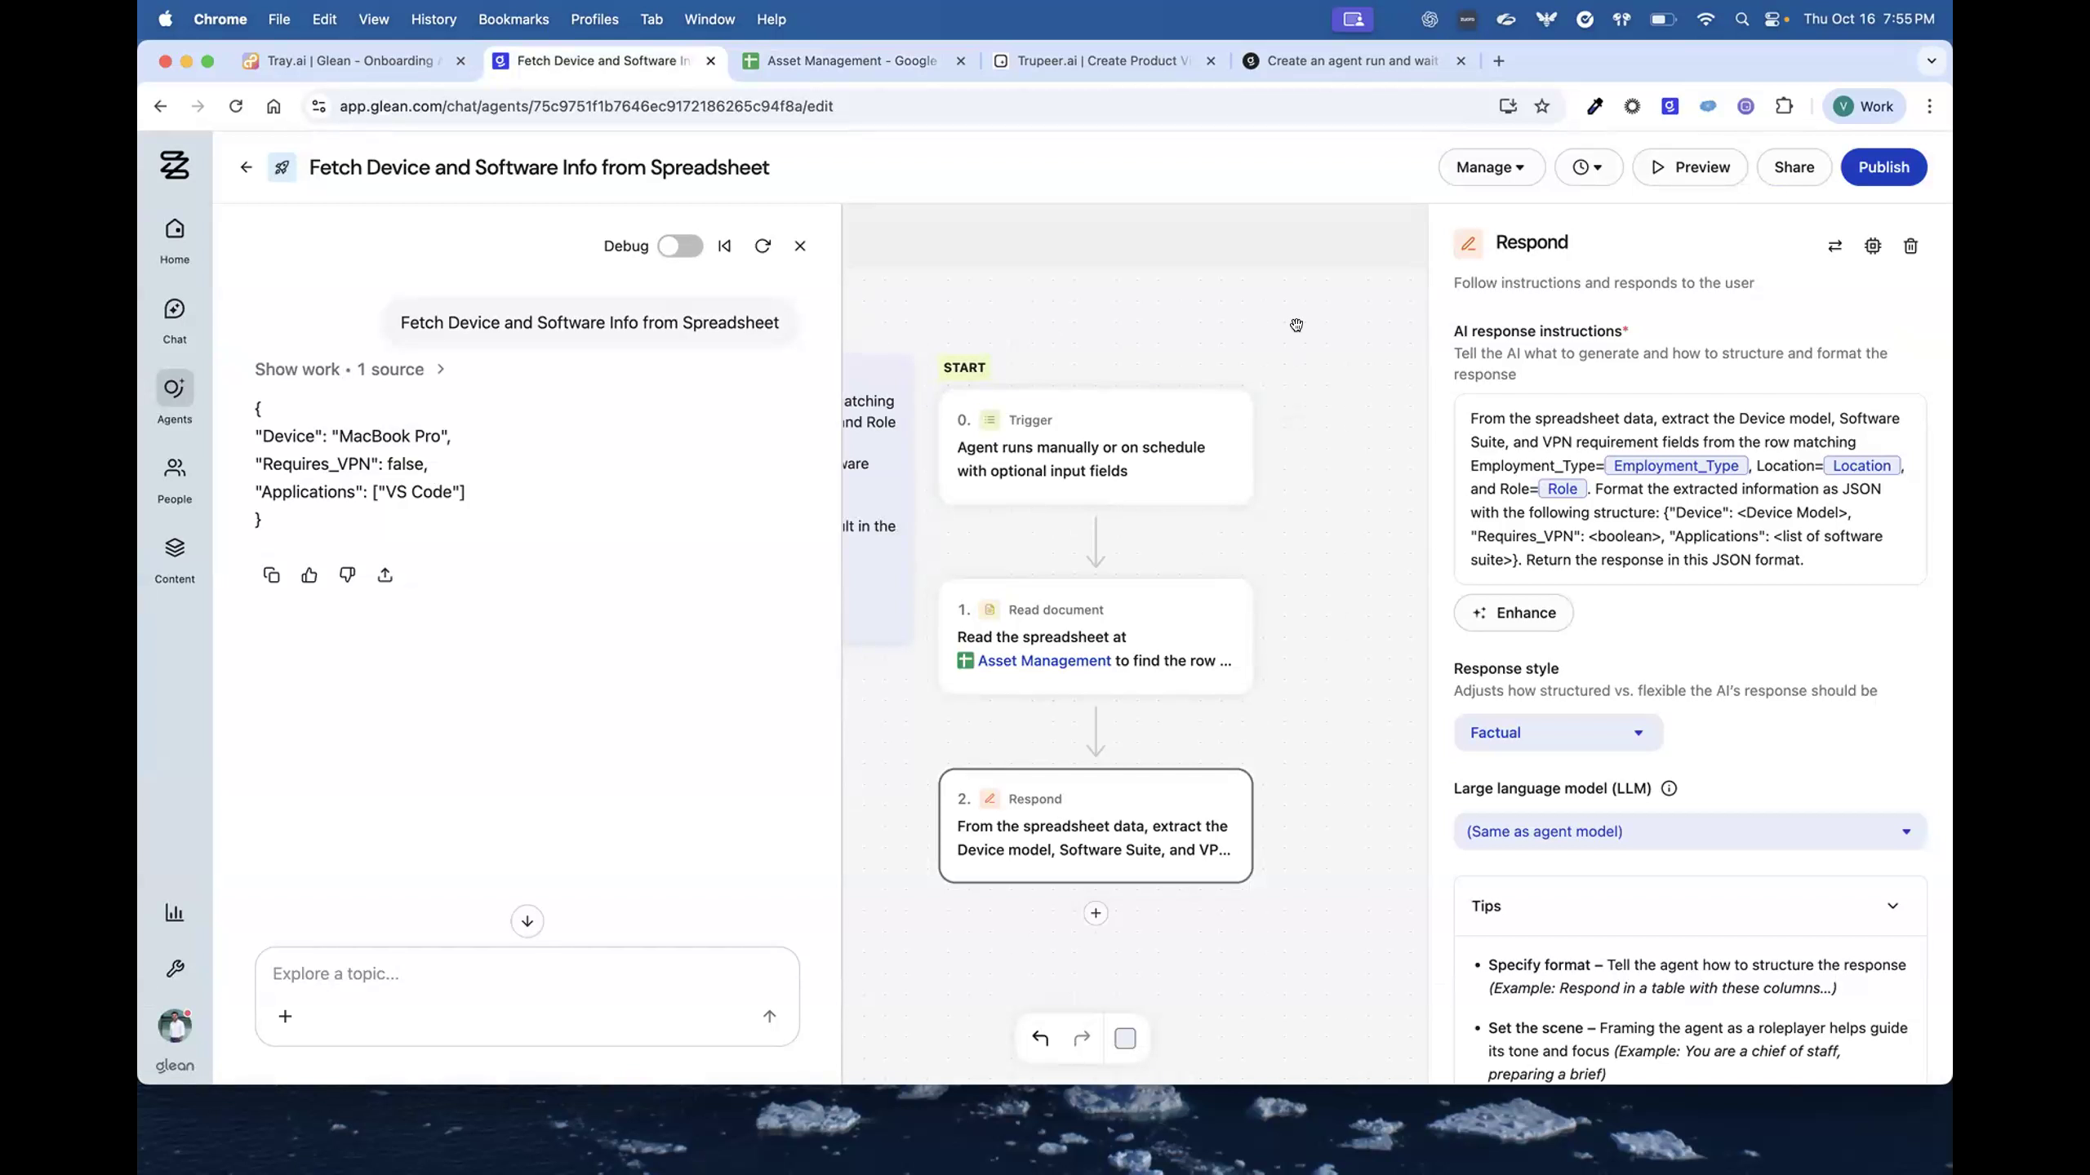Change the Factual response style dropdown

point(1556,732)
